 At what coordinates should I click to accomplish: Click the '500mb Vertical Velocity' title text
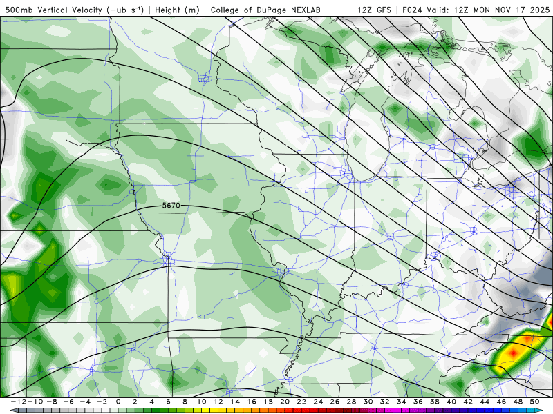tap(54, 10)
